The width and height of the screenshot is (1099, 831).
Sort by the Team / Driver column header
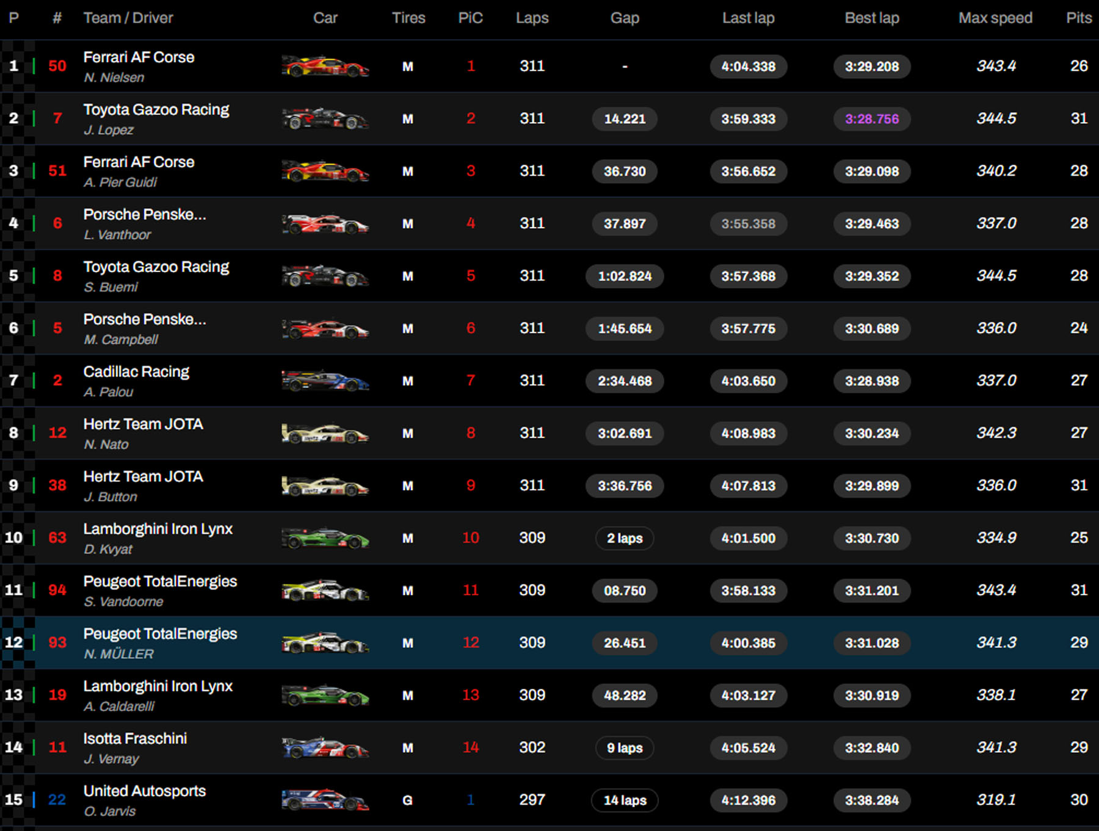(x=128, y=18)
